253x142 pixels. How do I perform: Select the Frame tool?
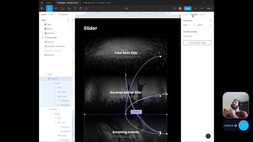[56, 9]
